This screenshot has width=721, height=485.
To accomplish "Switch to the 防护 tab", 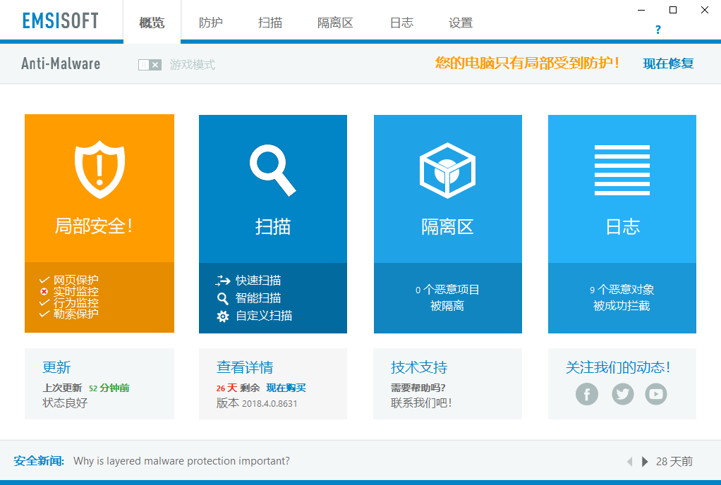I will (x=211, y=23).
